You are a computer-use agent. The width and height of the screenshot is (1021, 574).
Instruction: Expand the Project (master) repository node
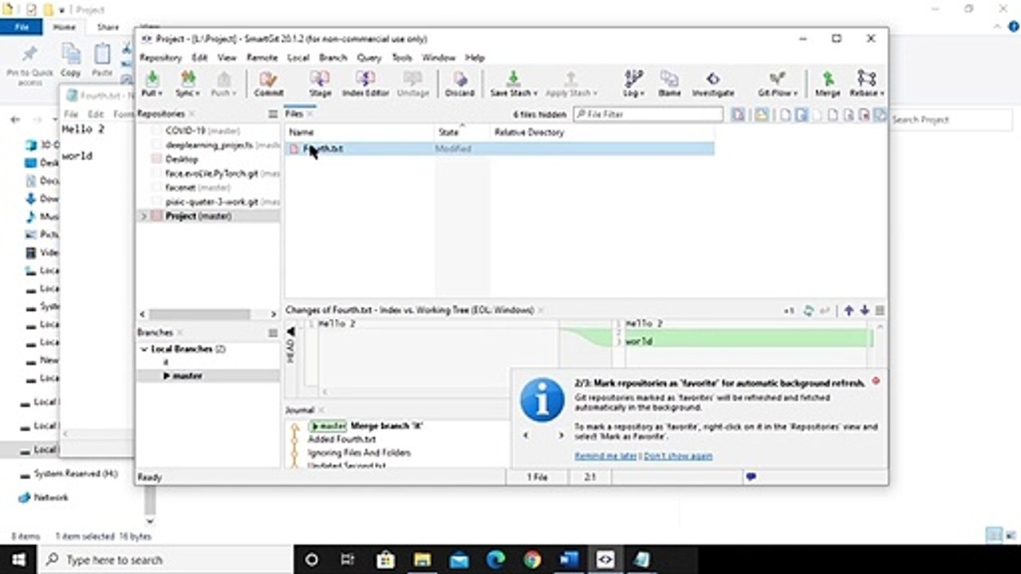click(x=144, y=216)
